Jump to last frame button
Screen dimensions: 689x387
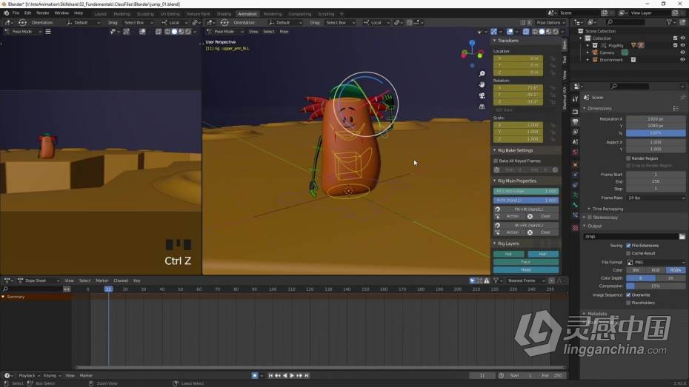307,376
